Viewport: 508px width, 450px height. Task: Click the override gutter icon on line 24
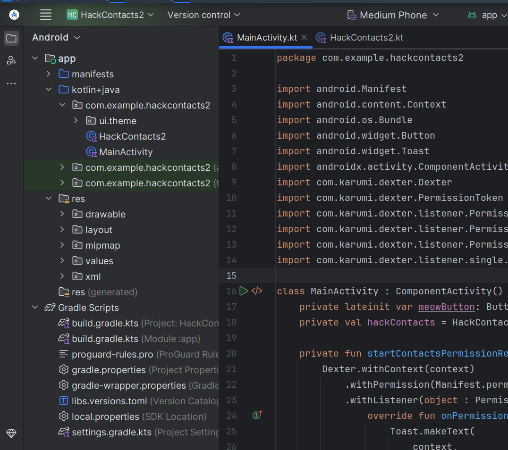coord(257,415)
